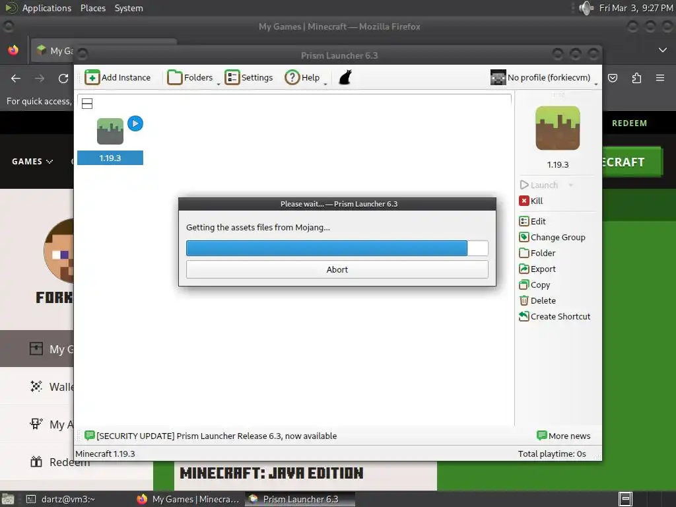Expand Firefox list all tabs chevron
The height and width of the screenshot is (507, 676).
point(663,50)
